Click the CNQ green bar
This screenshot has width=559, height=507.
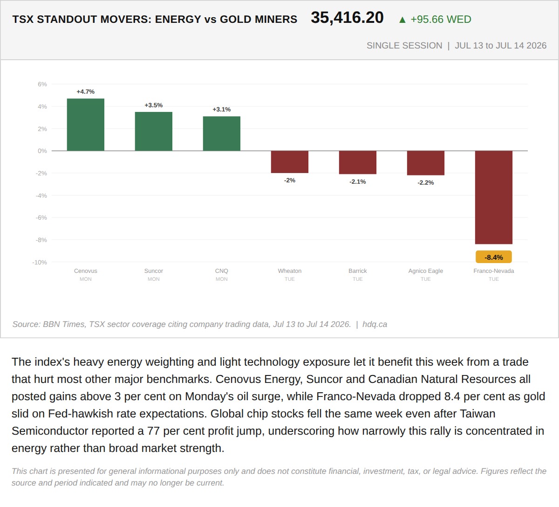tap(222, 133)
